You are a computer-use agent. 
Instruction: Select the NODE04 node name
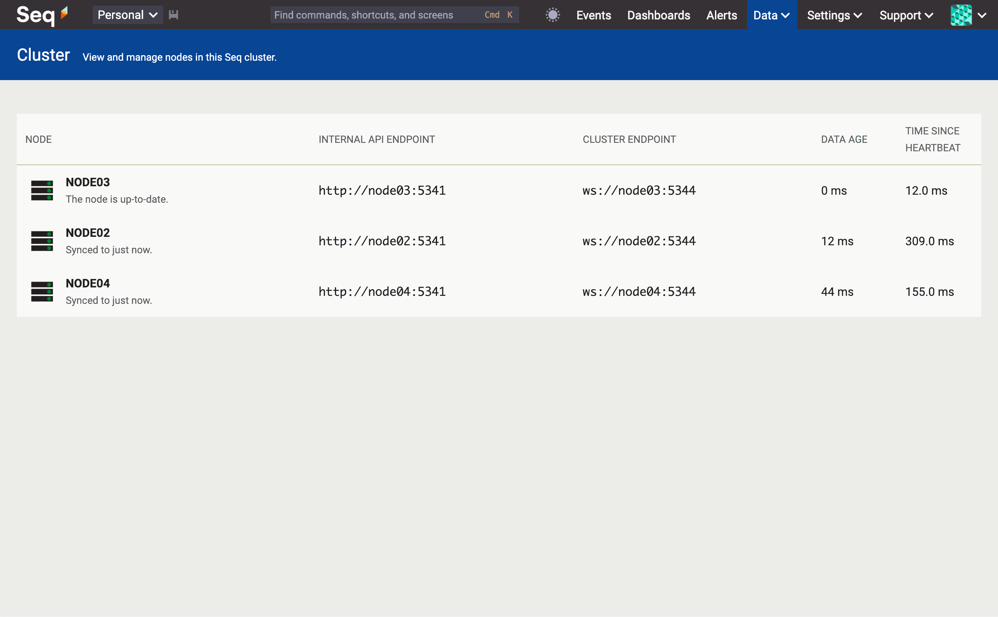(88, 283)
